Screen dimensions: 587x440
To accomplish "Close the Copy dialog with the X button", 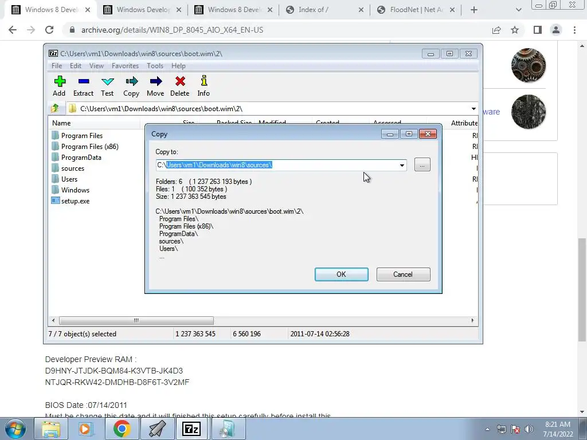I will pyautogui.click(x=428, y=134).
